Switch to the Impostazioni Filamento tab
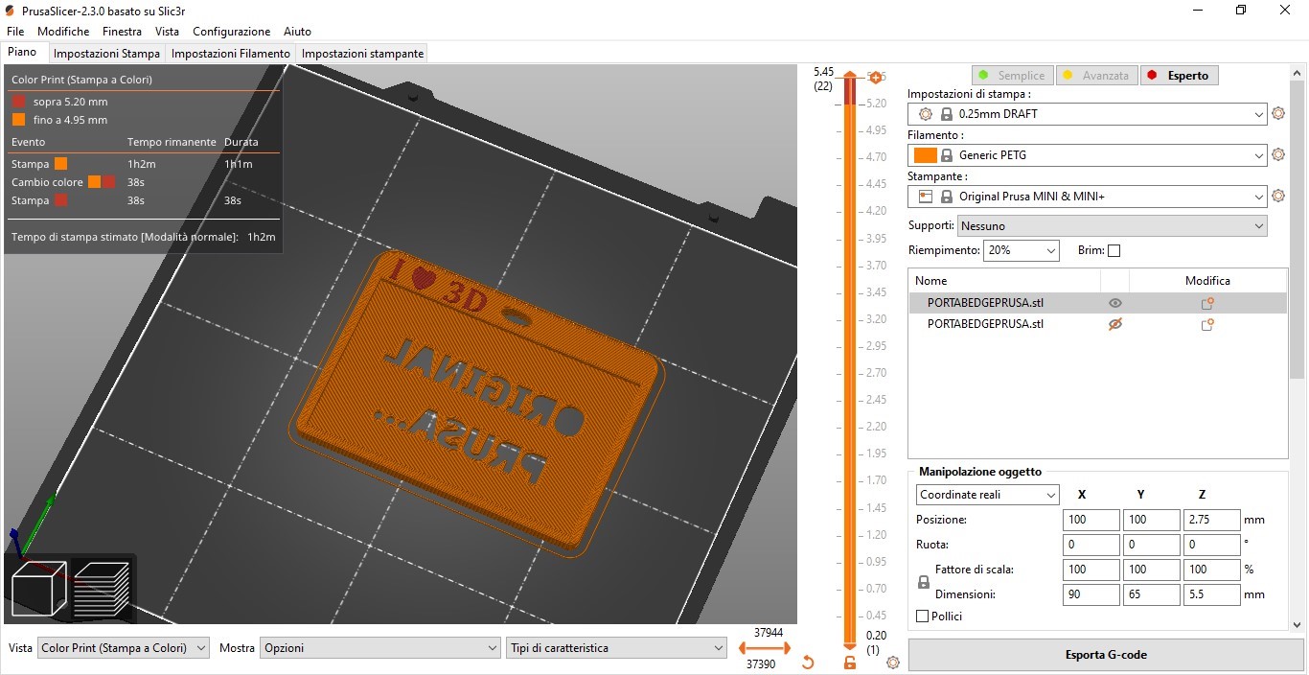 231,54
